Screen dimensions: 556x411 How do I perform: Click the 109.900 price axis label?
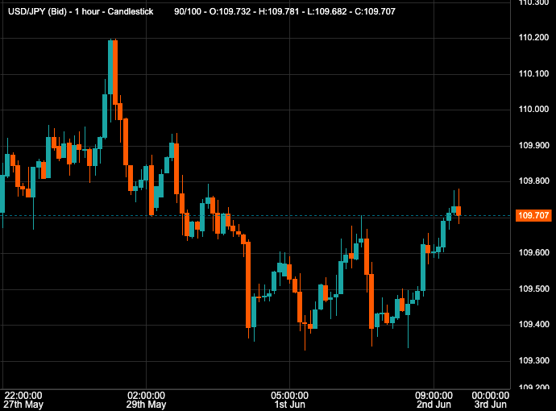point(533,145)
